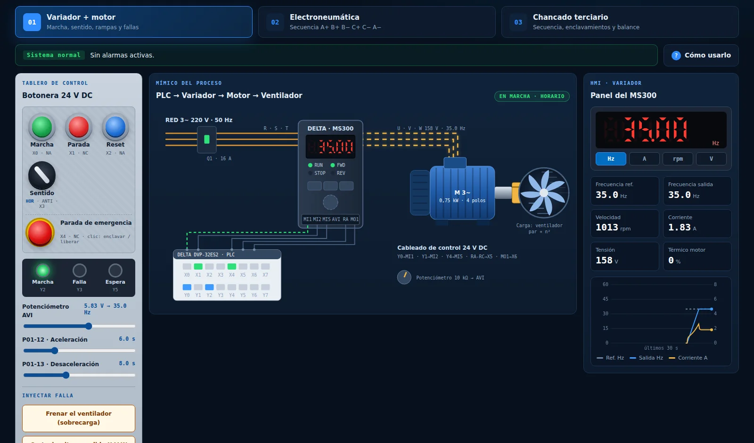
Task: Open the Chancado terciario tab
Action: point(620,22)
